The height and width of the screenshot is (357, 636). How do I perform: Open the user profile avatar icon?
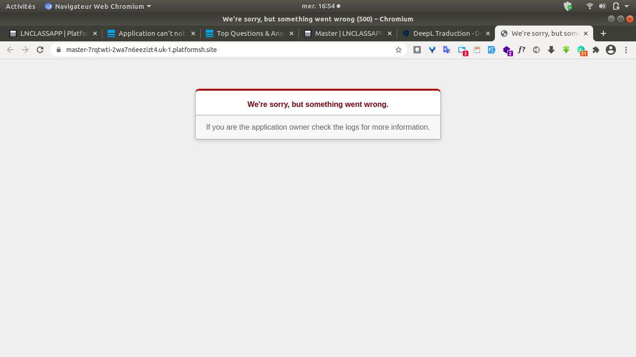[x=611, y=50]
